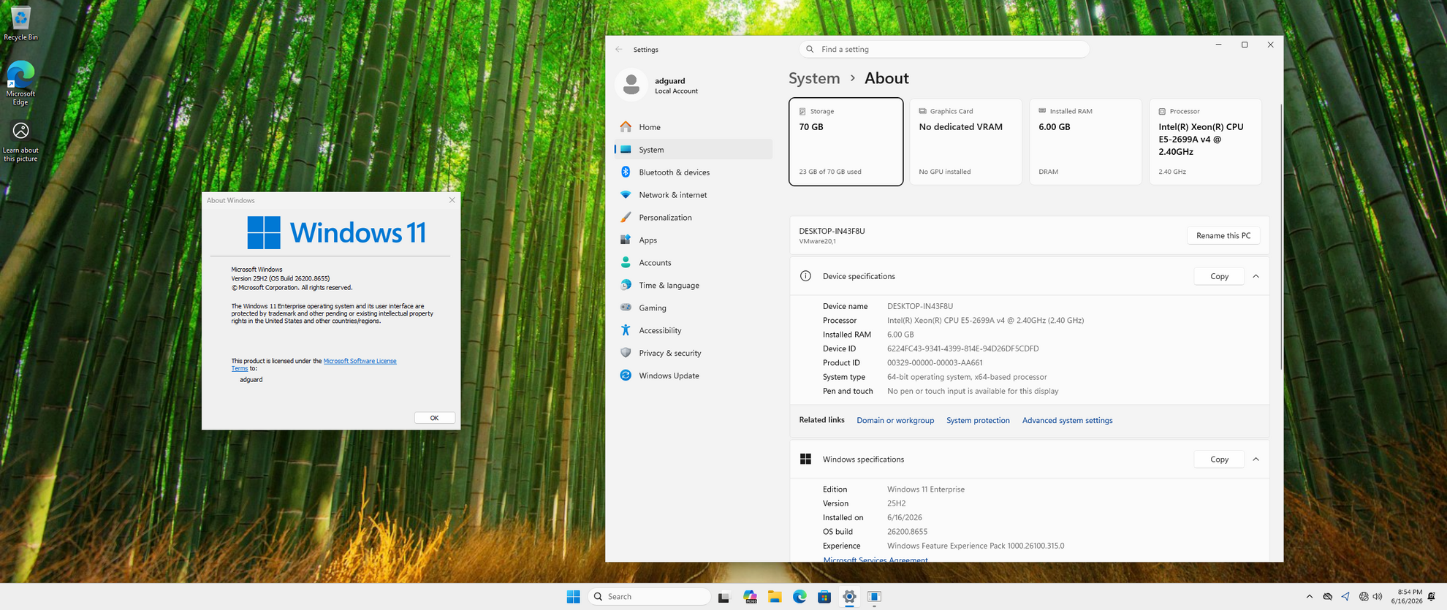Open Advanced system settings link
Viewport: 1447px width, 610px height.
pyautogui.click(x=1067, y=421)
